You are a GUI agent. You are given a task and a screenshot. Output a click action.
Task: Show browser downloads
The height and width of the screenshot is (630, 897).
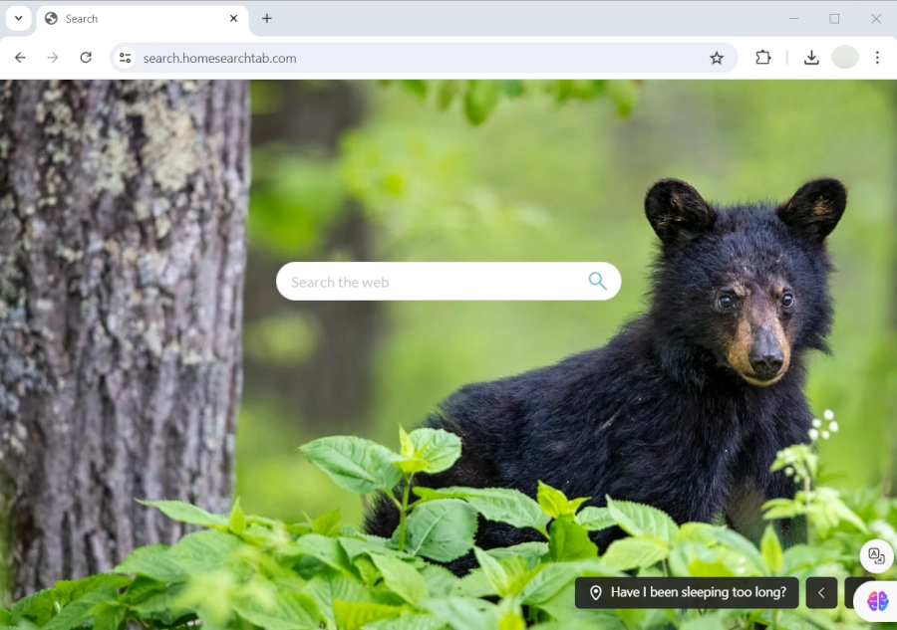point(811,58)
